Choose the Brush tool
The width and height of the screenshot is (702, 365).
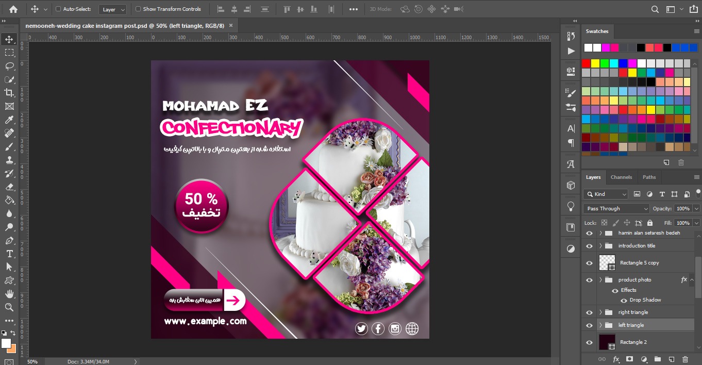click(x=9, y=146)
